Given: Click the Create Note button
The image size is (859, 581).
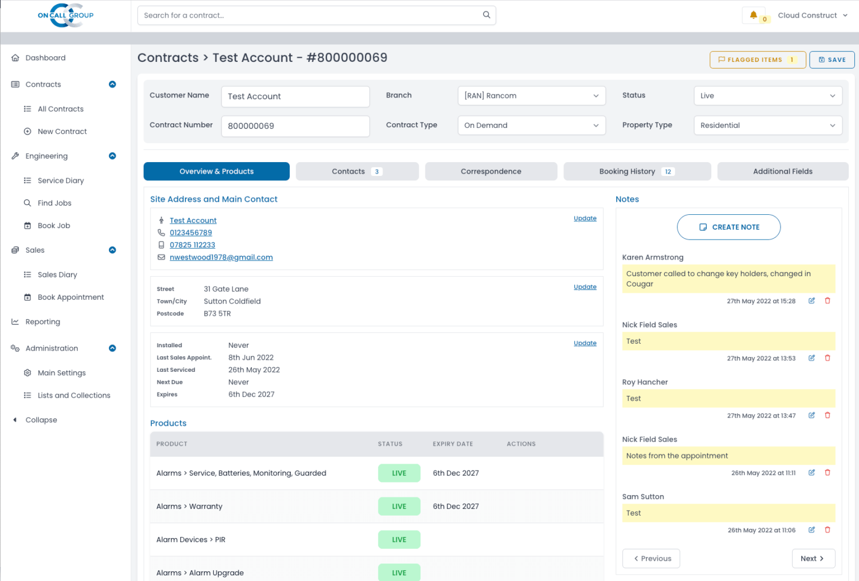Looking at the screenshot, I should tap(728, 227).
